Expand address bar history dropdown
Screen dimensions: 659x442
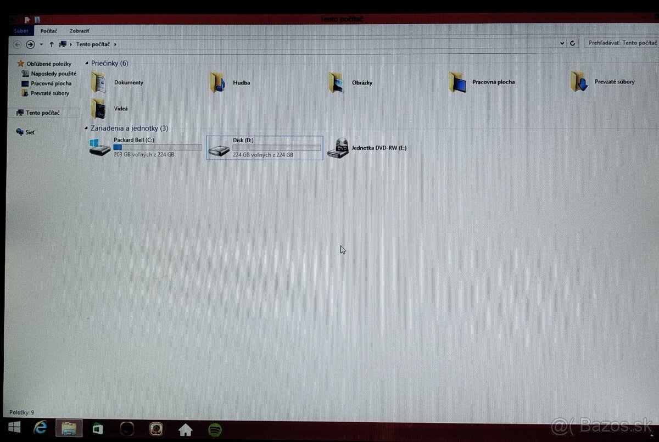tap(562, 43)
